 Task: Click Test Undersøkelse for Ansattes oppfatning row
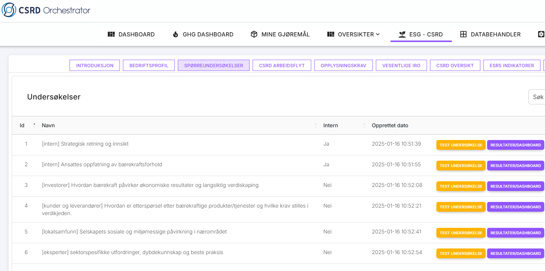click(461, 166)
